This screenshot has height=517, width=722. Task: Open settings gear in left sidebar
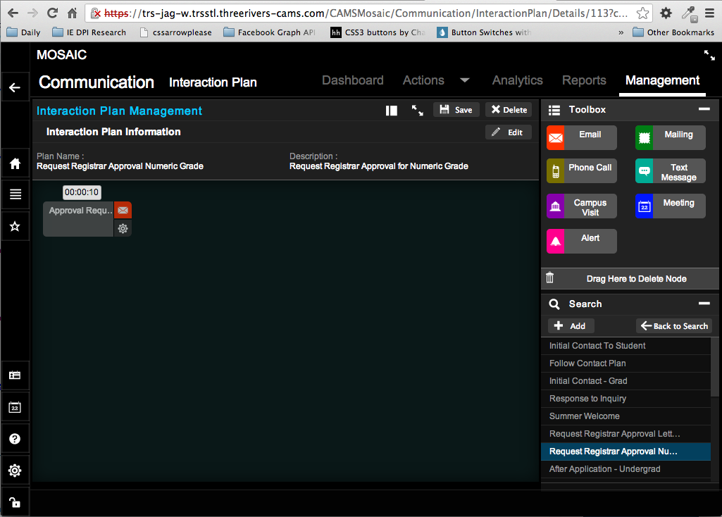tap(15, 471)
